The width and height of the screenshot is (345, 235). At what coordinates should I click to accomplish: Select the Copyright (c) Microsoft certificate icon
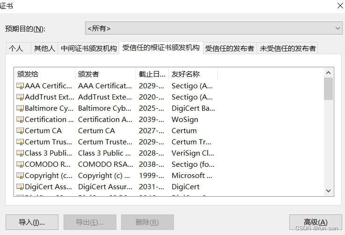20,176
